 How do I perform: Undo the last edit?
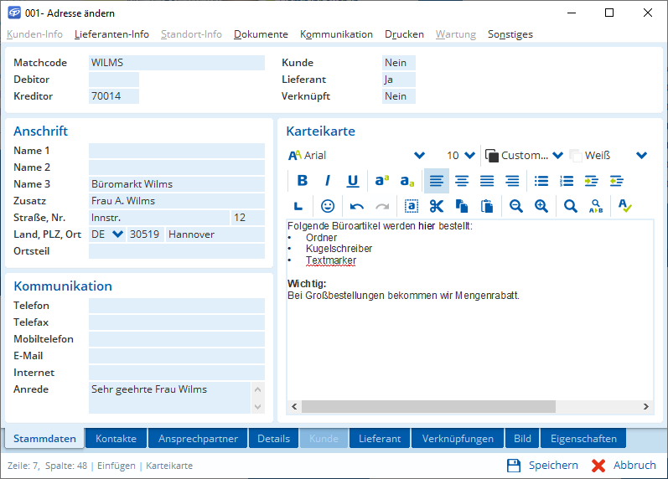pyautogui.click(x=357, y=206)
